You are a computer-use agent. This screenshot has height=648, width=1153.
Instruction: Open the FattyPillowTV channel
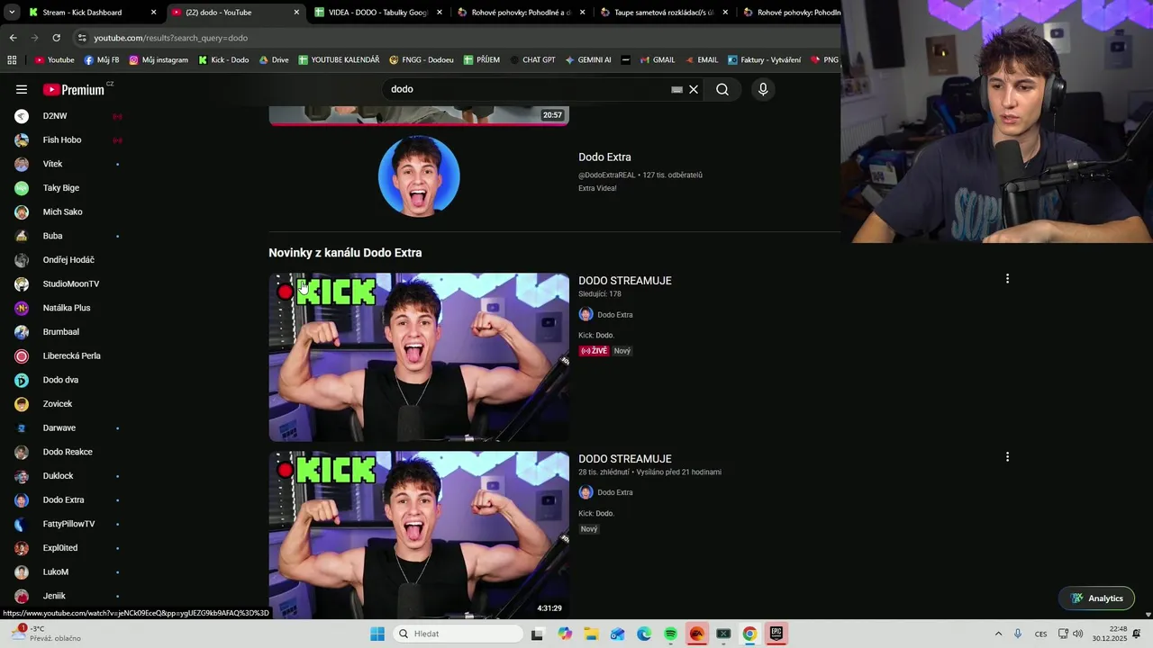click(x=68, y=524)
